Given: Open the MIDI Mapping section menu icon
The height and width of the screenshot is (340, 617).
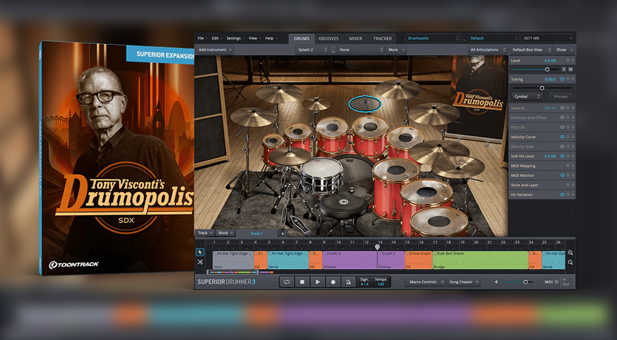Looking at the screenshot, I should tap(568, 166).
